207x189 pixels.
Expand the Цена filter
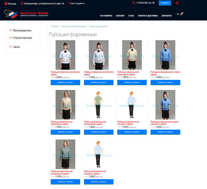coord(14,47)
